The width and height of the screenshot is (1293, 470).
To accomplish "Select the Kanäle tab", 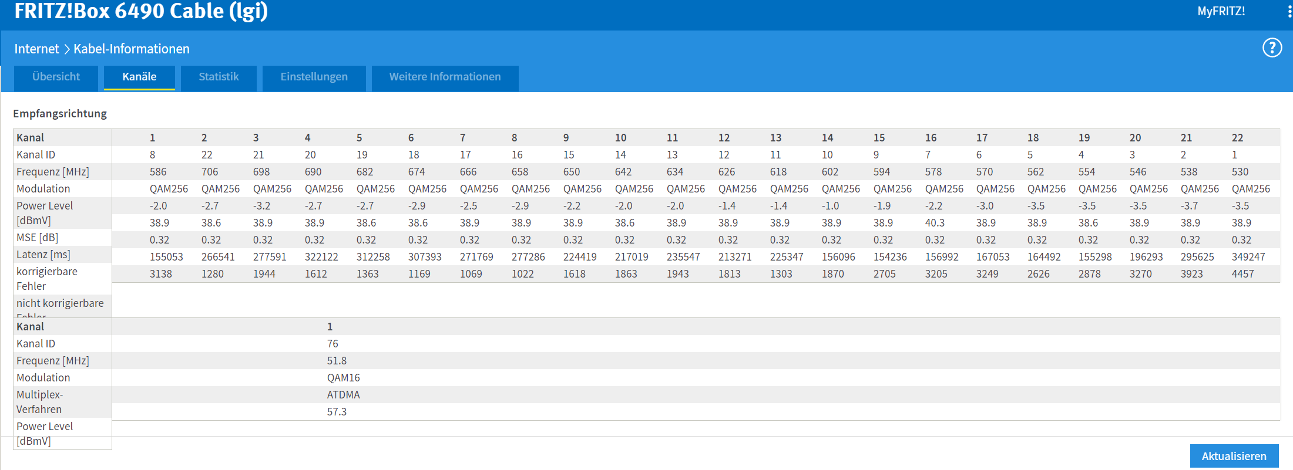I will pyautogui.click(x=139, y=77).
